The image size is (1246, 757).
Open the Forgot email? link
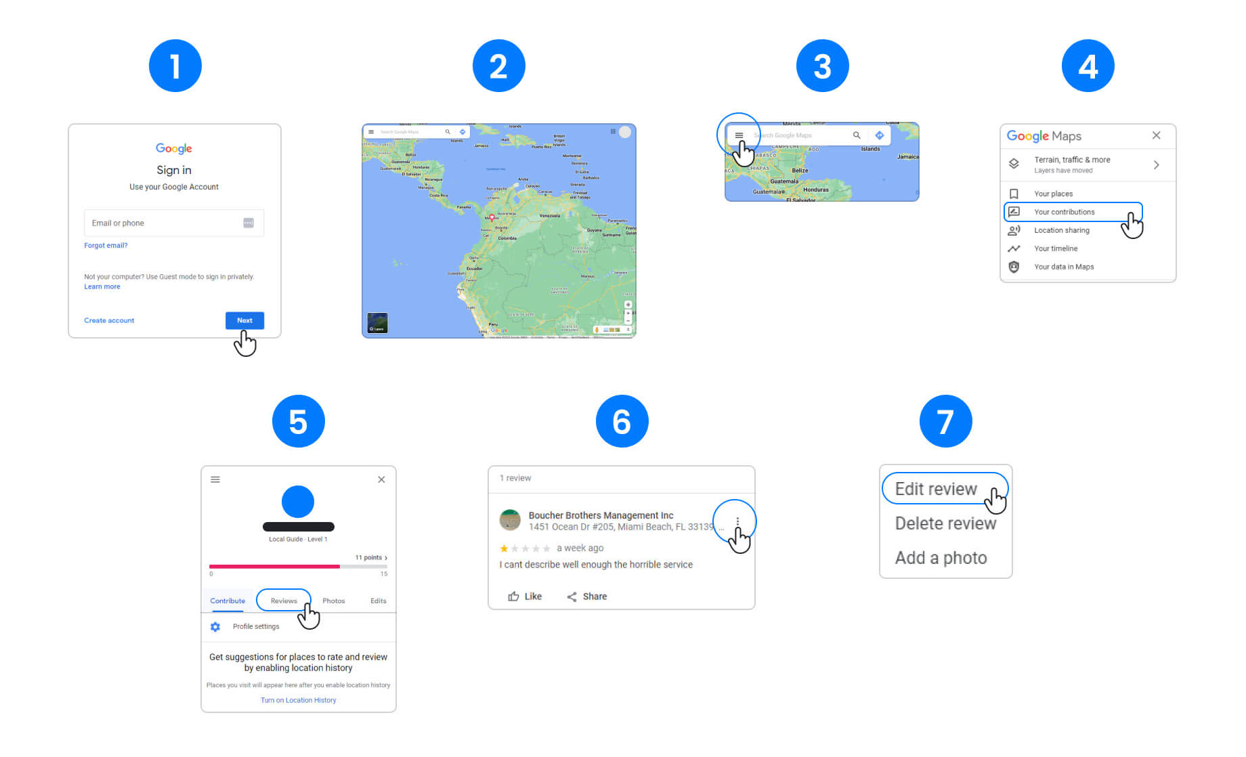pyautogui.click(x=106, y=245)
